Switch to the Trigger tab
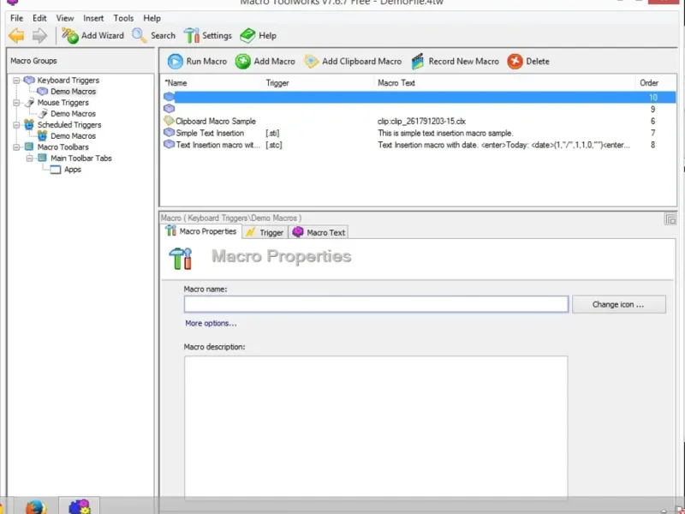The width and height of the screenshot is (685, 514). click(265, 232)
